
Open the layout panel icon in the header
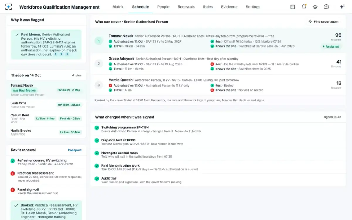292,7
